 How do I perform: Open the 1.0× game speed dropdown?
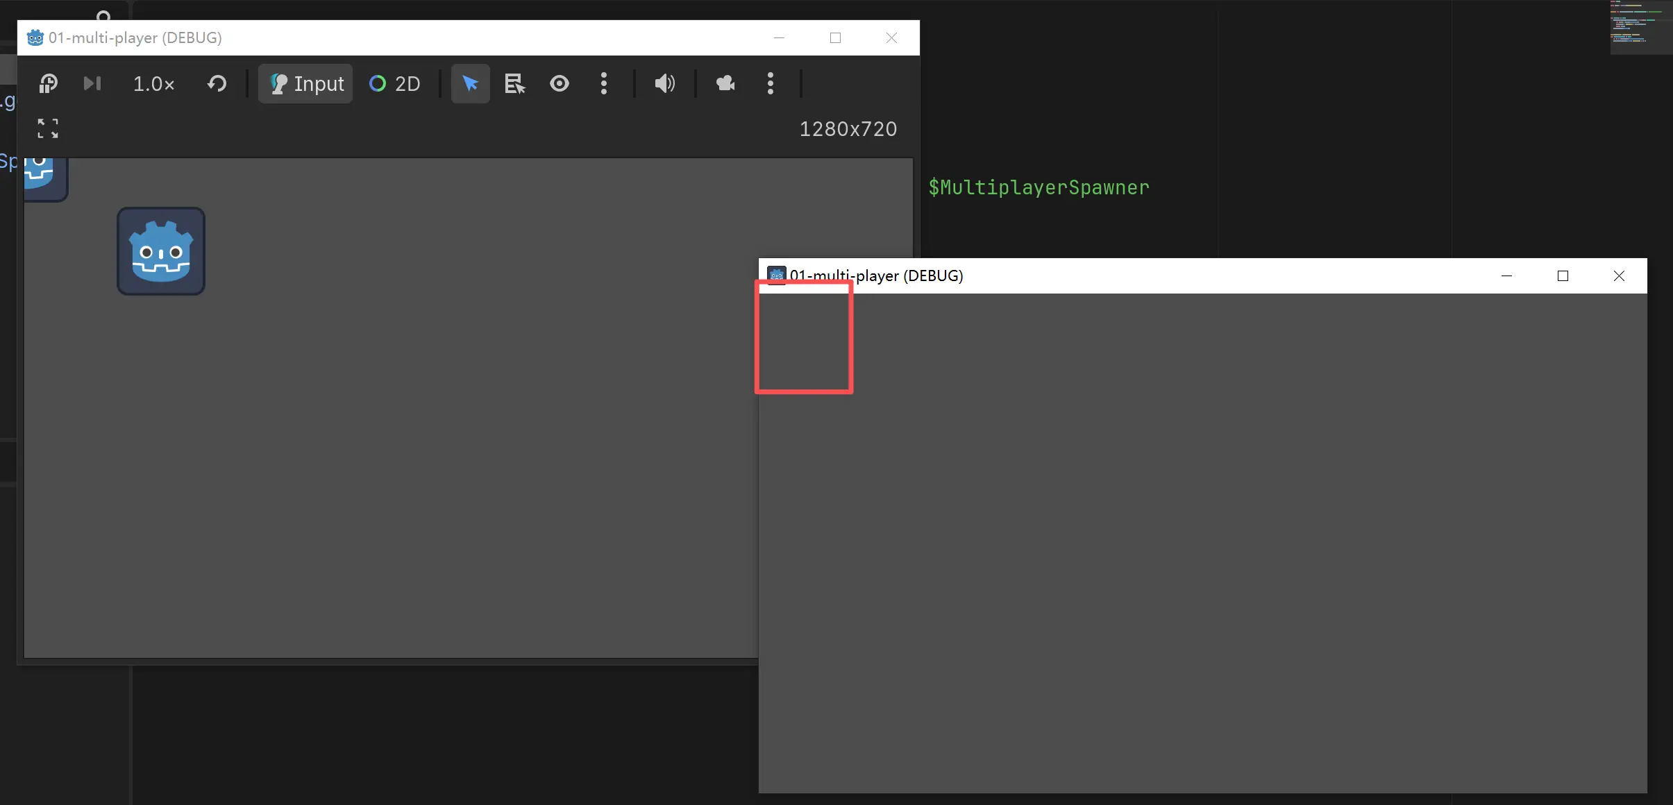coord(153,84)
